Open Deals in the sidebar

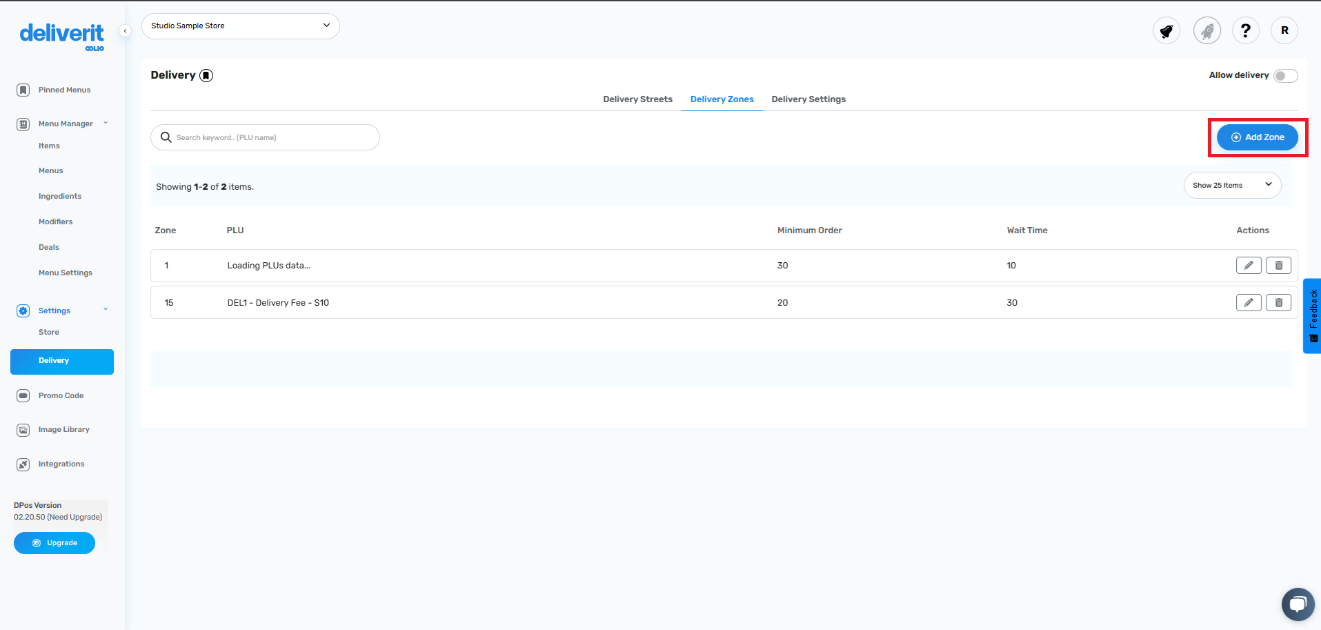pos(48,247)
